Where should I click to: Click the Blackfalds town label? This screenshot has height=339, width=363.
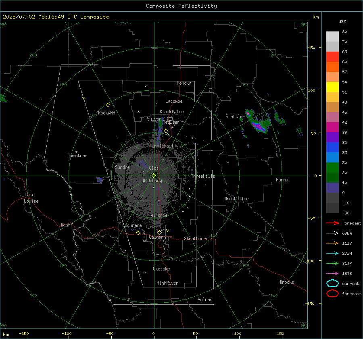[171, 112]
